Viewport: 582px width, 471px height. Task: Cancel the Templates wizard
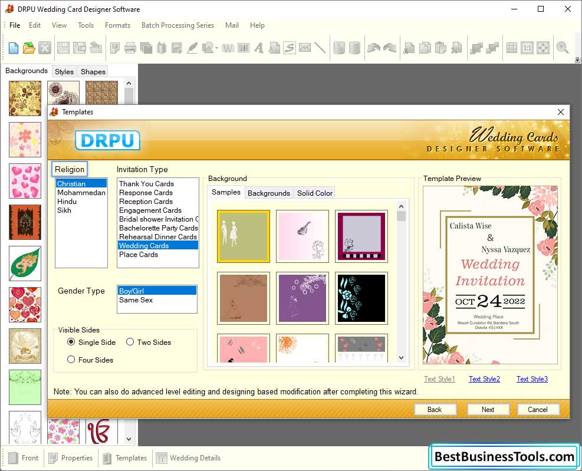coord(538,409)
